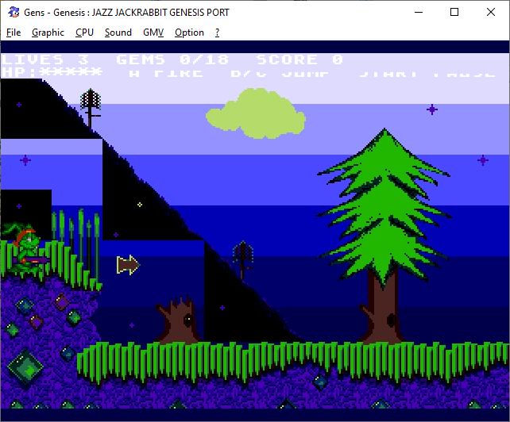Open the Option menu
Screen dimensions: 510x422
click(x=189, y=33)
